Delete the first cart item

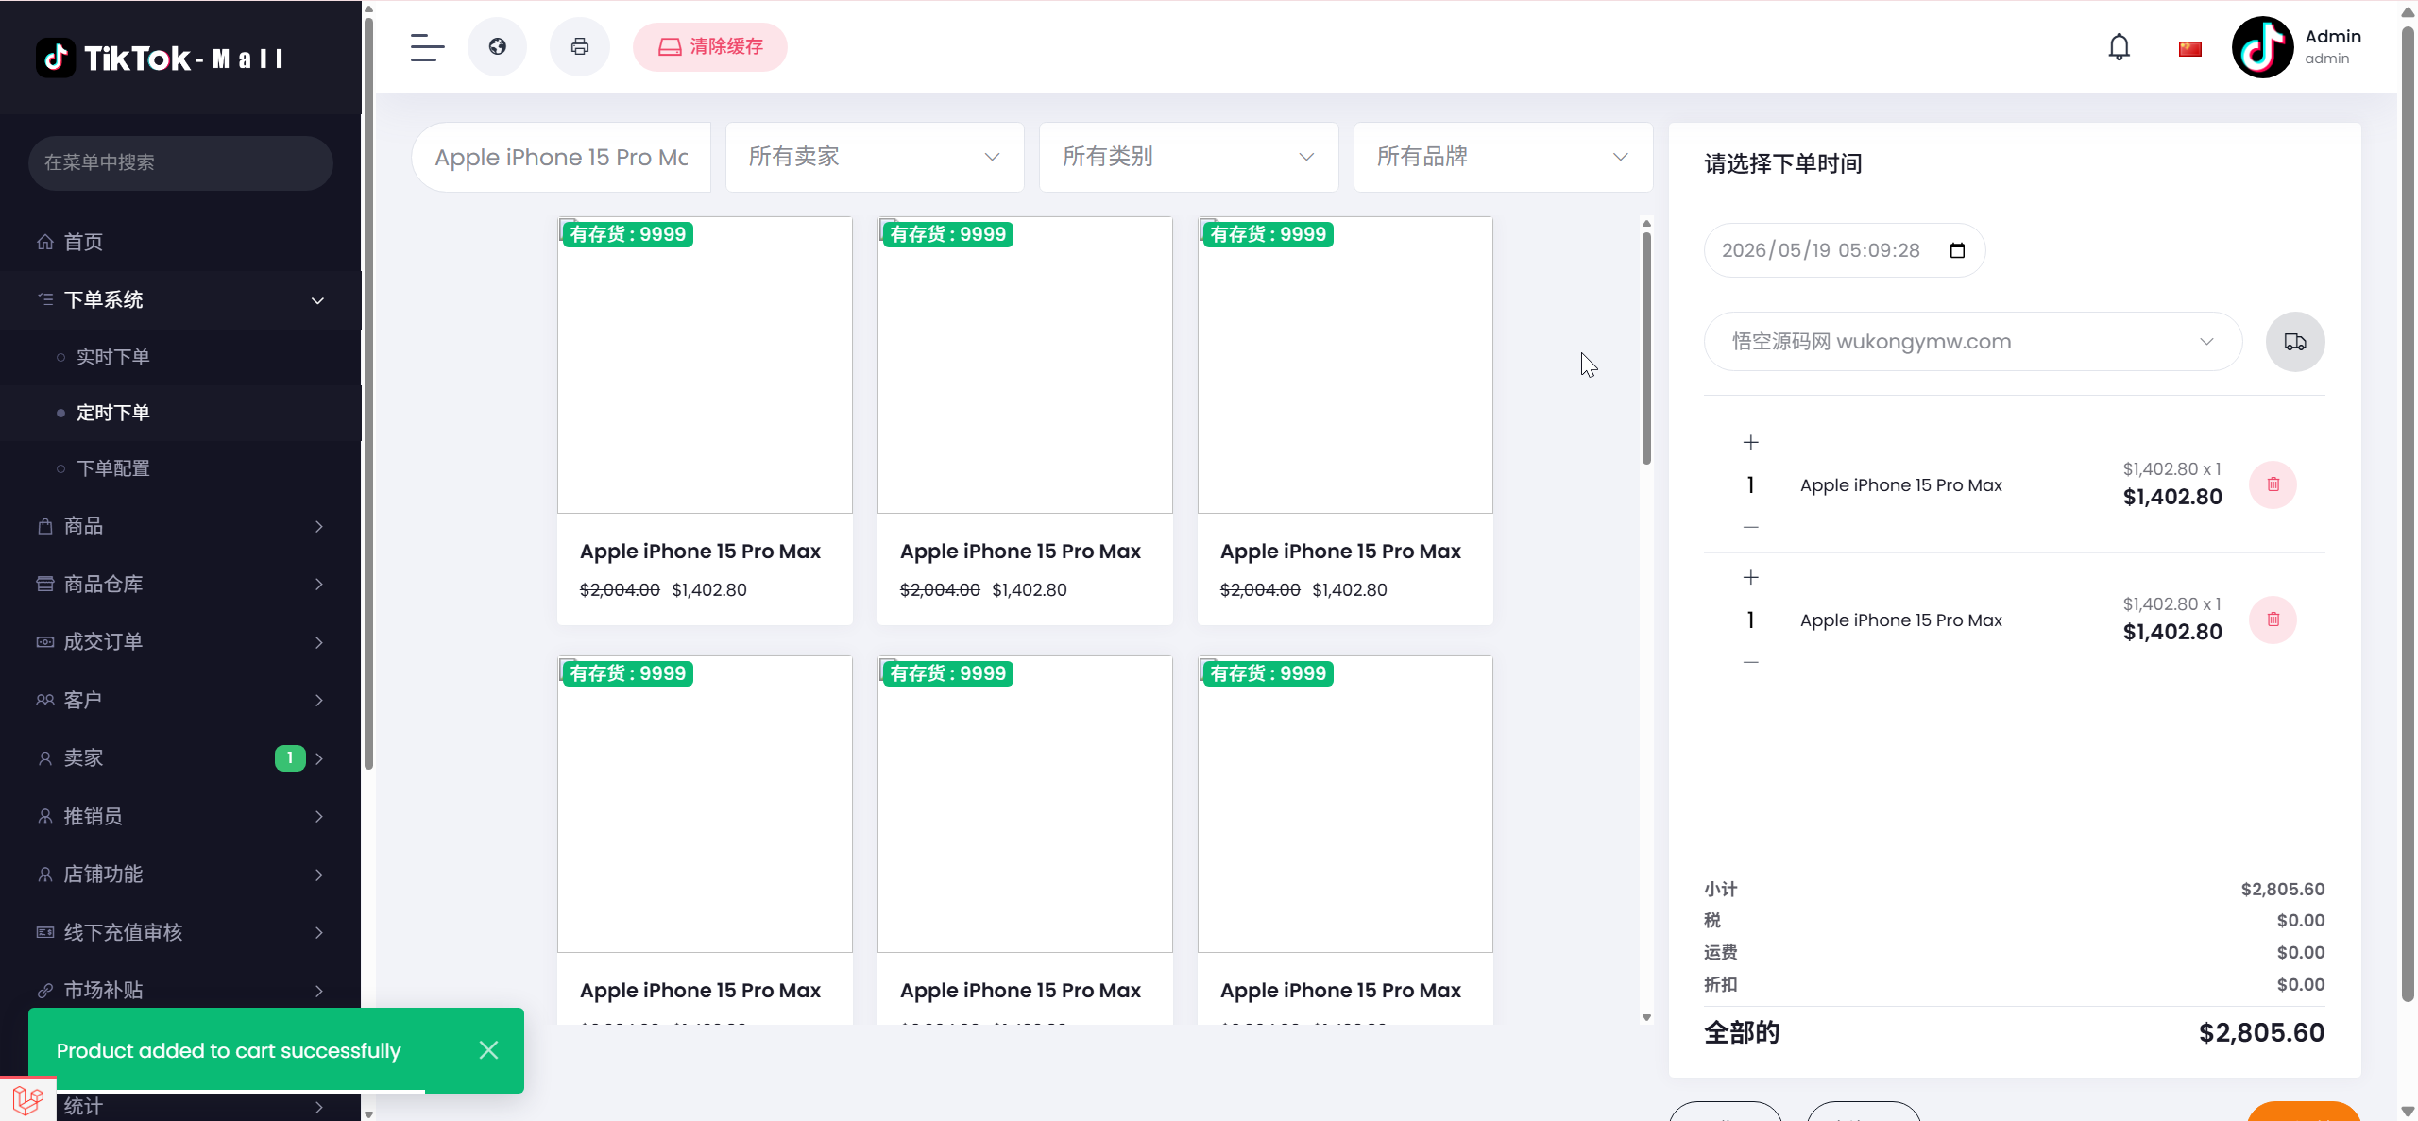coord(2273,484)
